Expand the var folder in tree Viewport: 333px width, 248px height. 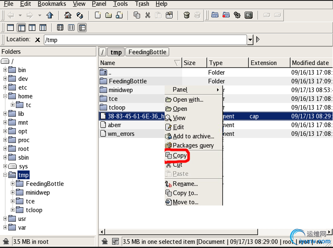click(x=5, y=228)
